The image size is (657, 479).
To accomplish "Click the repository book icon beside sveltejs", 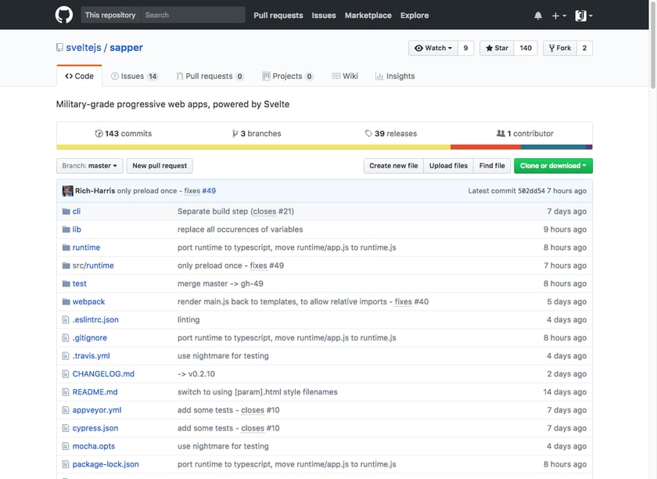I will point(60,48).
